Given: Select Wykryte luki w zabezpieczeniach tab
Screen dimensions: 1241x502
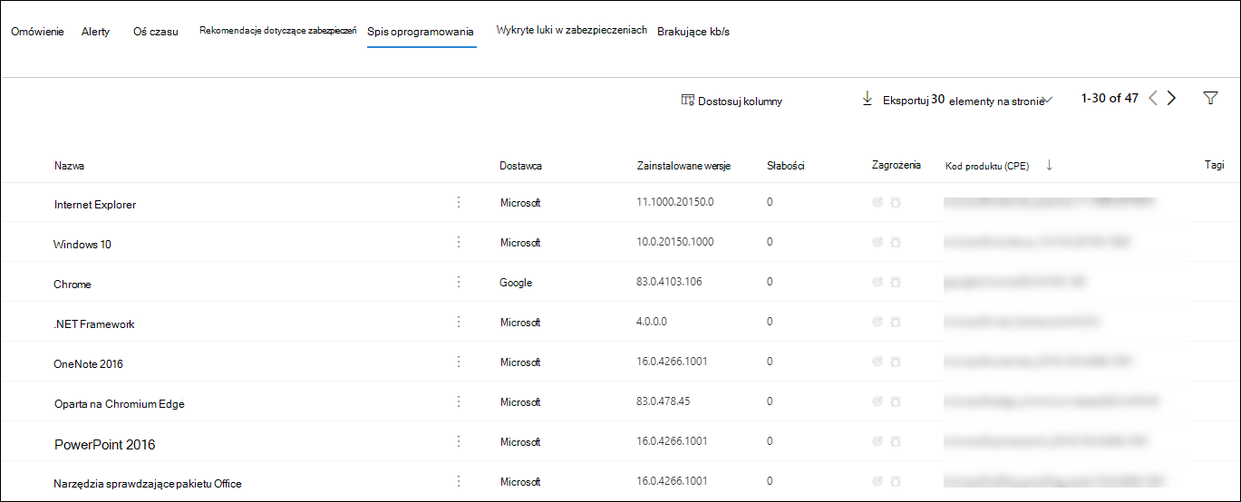Looking at the screenshot, I should tap(571, 30).
